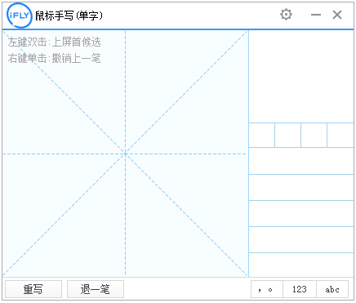This screenshot has width=356, height=303.
Task: Click inside the handwriting grid canvas
Action: [x=125, y=154]
